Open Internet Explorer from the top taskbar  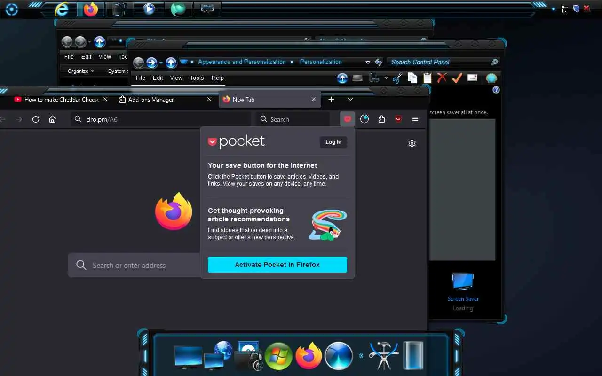pyautogui.click(x=61, y=9)
